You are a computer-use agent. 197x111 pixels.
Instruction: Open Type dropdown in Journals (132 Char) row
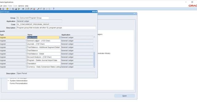26,44
